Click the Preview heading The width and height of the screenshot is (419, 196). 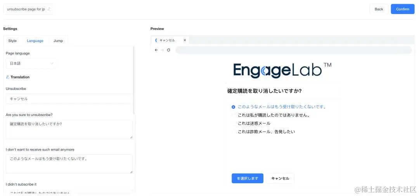157,29
